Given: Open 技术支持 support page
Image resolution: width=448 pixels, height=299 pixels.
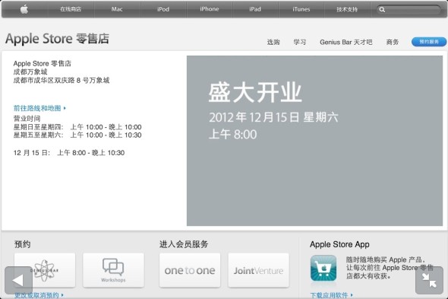Looking at the screenshot, I should (x=347, y=9).
